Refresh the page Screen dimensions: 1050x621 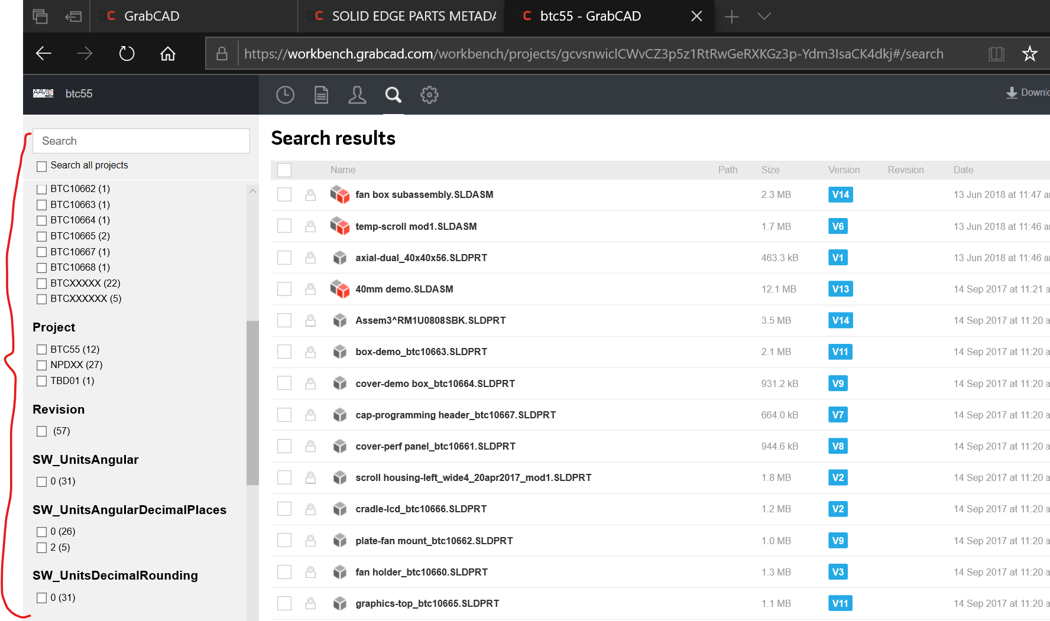(x=127, y=54)
